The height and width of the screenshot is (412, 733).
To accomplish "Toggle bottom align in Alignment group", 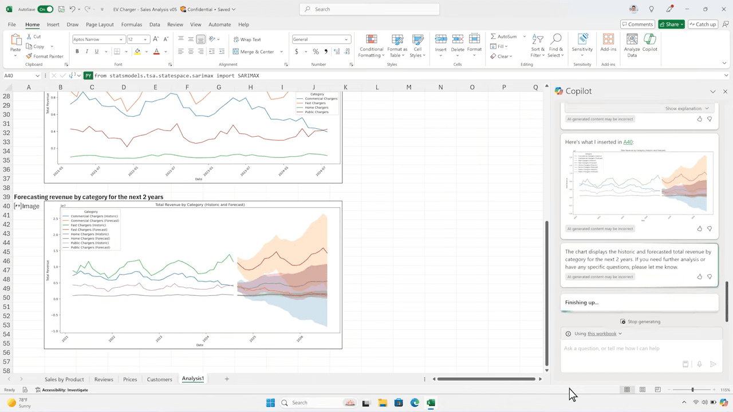I will coord(201,39).
